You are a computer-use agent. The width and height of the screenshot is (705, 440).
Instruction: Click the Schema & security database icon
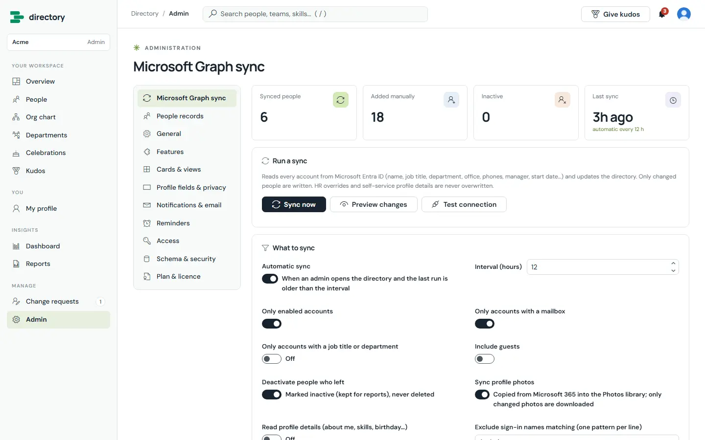pyautogui.click(x=147, y=259)
